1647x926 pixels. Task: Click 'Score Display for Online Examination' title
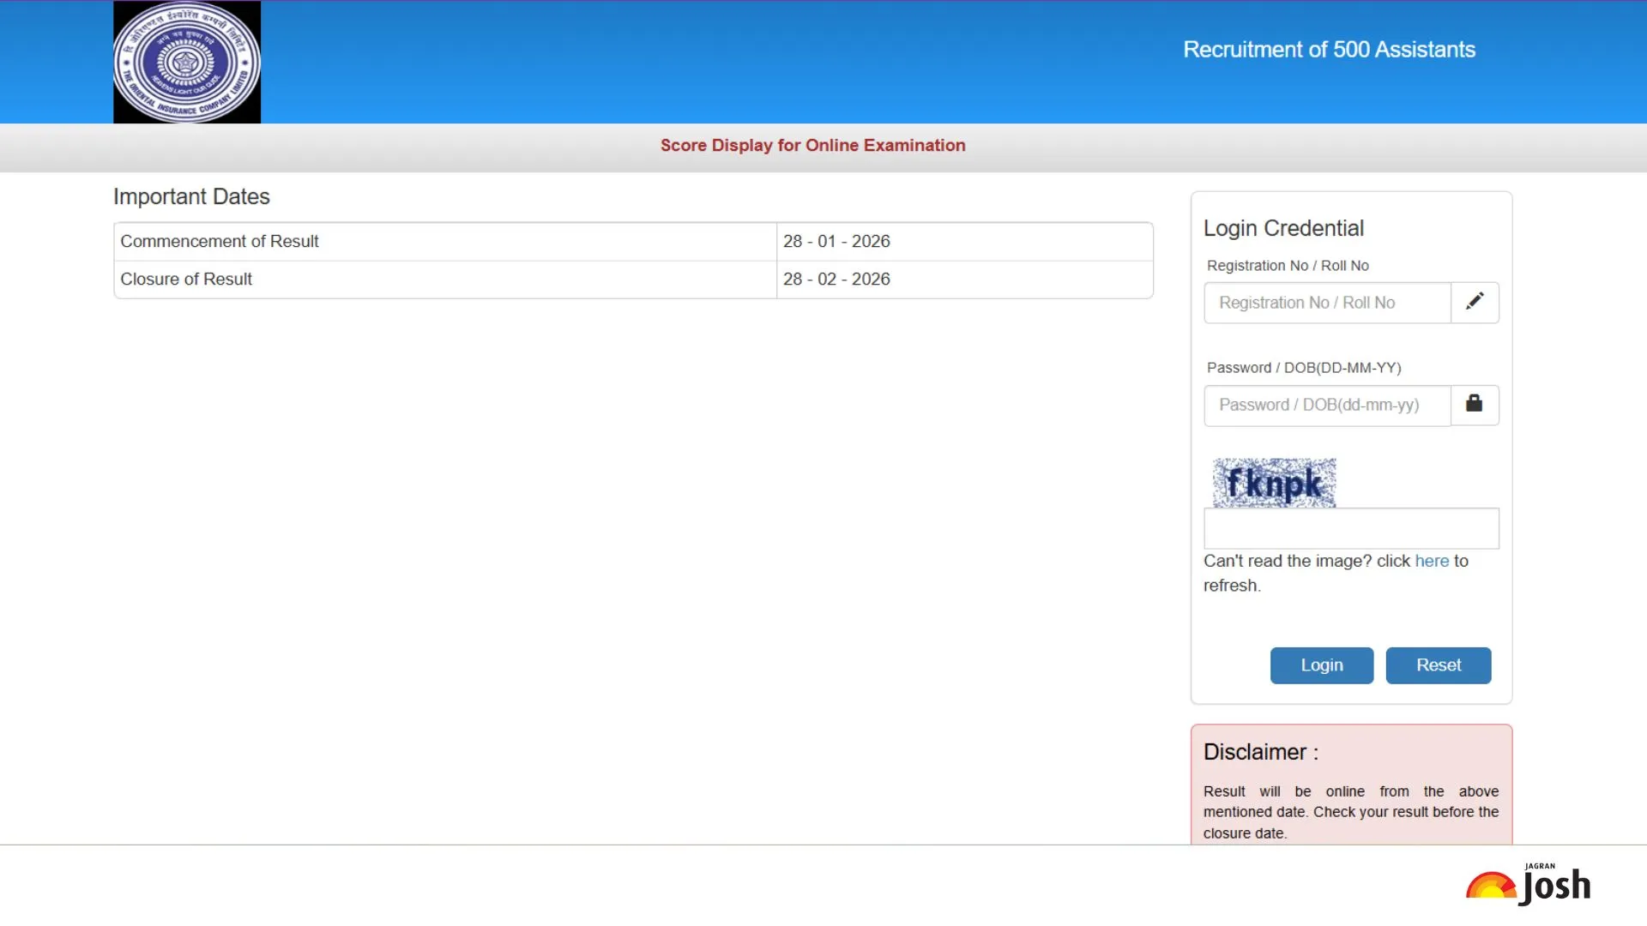812,146
